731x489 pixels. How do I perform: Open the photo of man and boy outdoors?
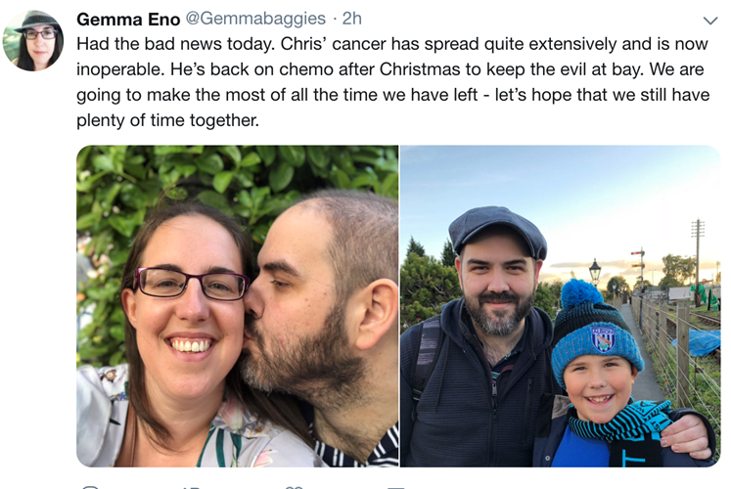pyautogui.click(x=561, y=306)
